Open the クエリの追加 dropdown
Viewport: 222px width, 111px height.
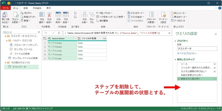click(136, 17)
